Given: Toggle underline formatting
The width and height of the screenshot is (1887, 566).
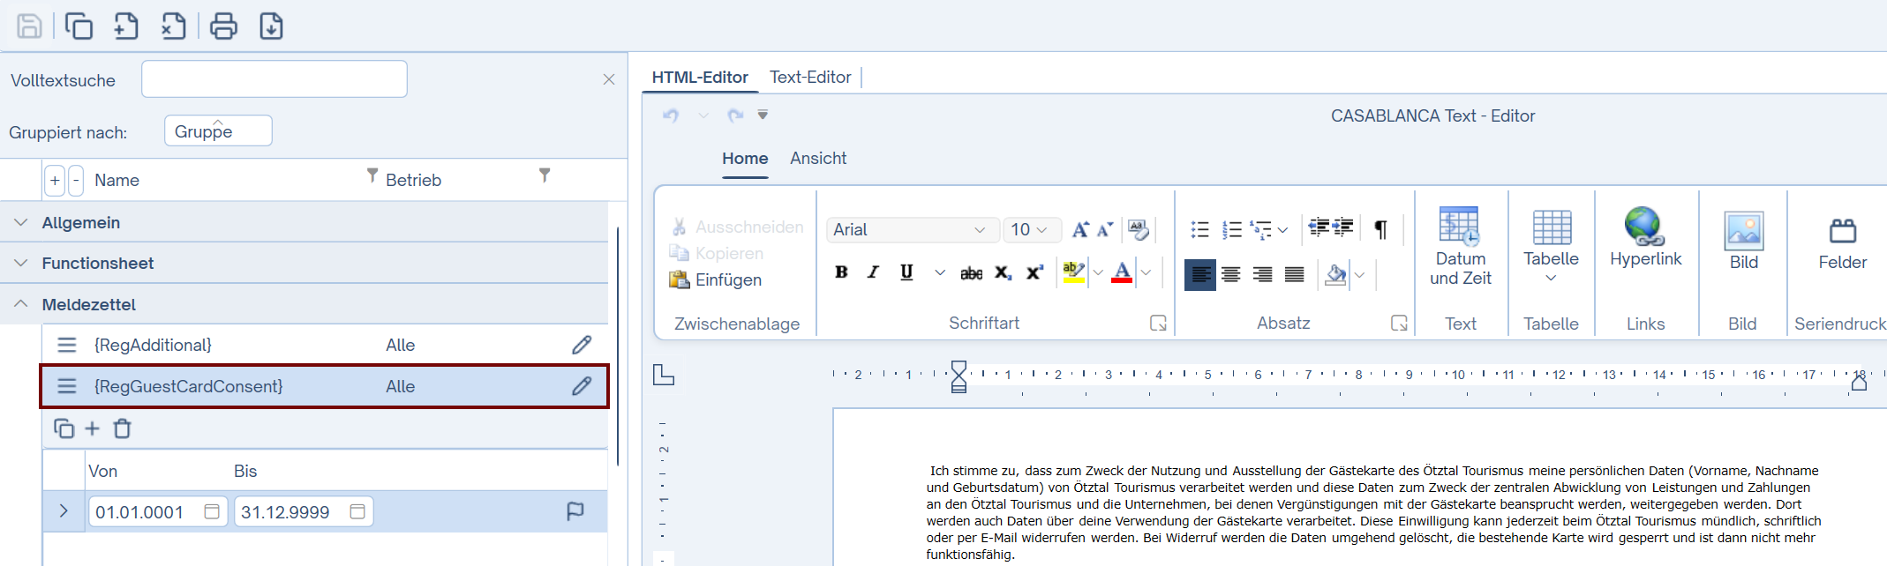Looking at the screenshot, I should click(906, 272).
